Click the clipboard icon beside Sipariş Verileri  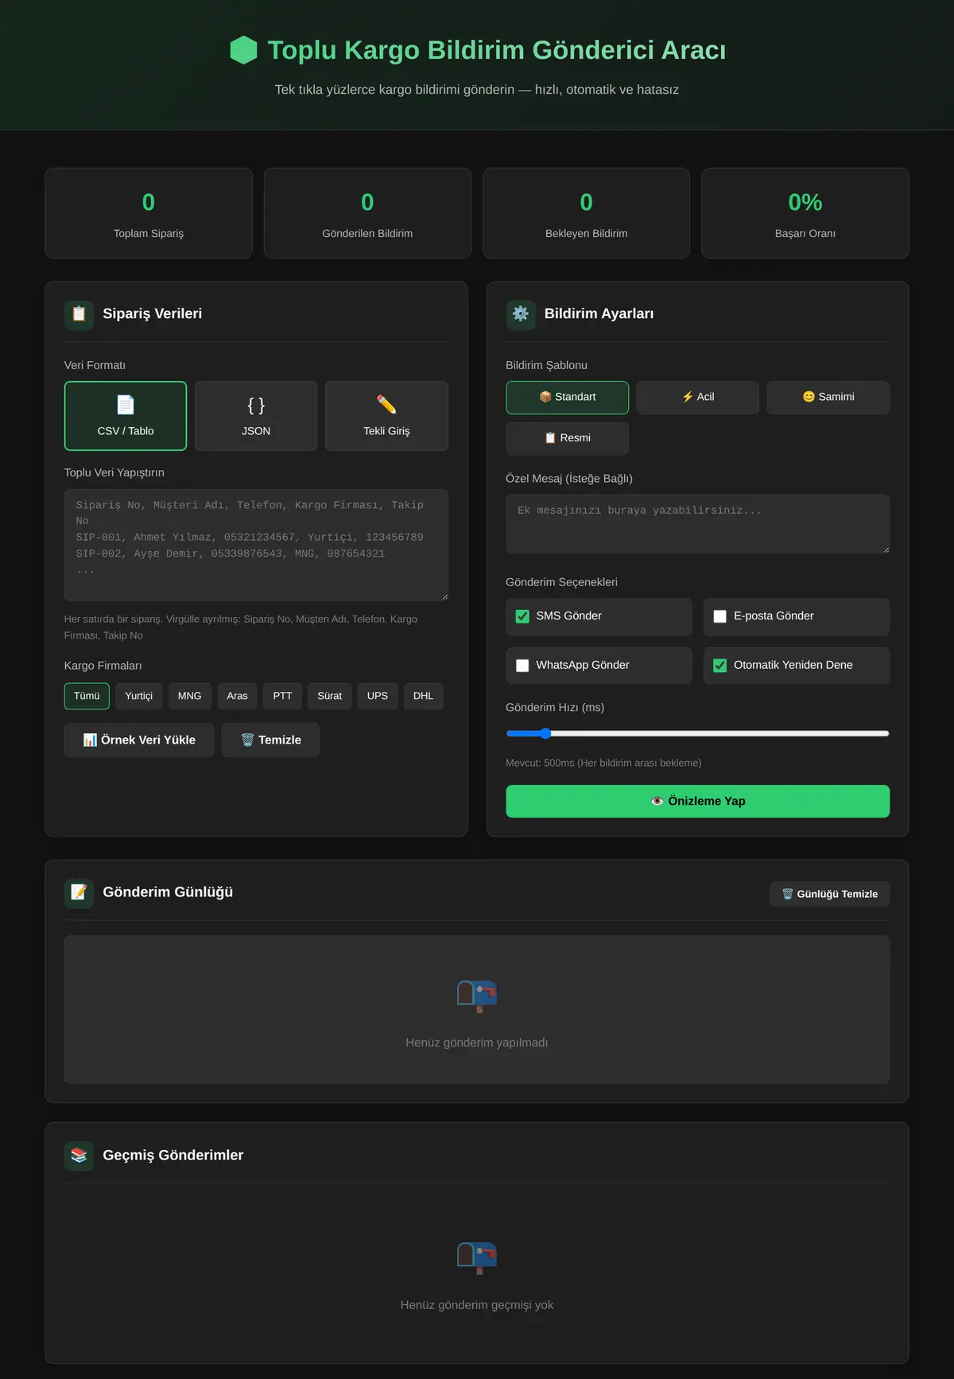79,314
